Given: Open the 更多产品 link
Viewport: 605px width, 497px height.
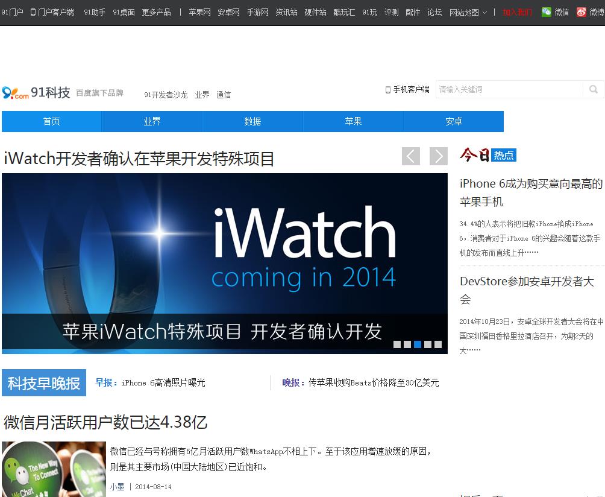Looking at the screenshot, I should point(156,12).
